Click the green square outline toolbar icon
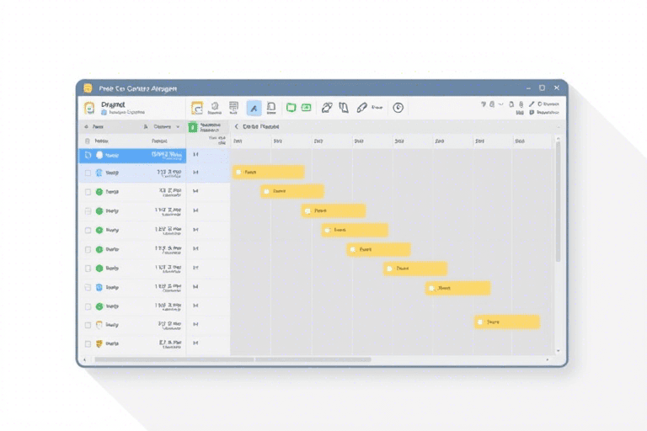The width and height of the screenshot is (647, 431). [x=291, y=108]
